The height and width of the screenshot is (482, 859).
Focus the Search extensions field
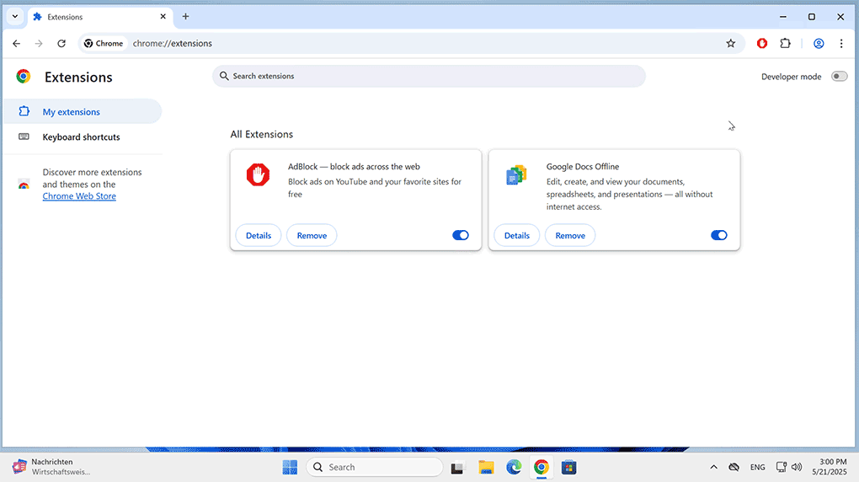(x=429, y=76)
